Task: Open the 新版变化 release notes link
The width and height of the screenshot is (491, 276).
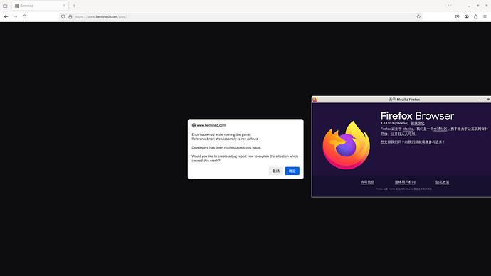Action: click(418, 123)
